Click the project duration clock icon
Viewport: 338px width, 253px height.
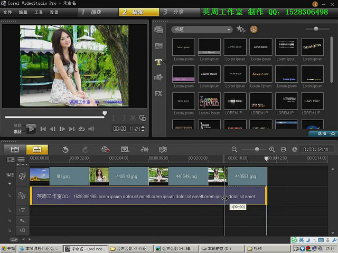(x=295, y=149)
